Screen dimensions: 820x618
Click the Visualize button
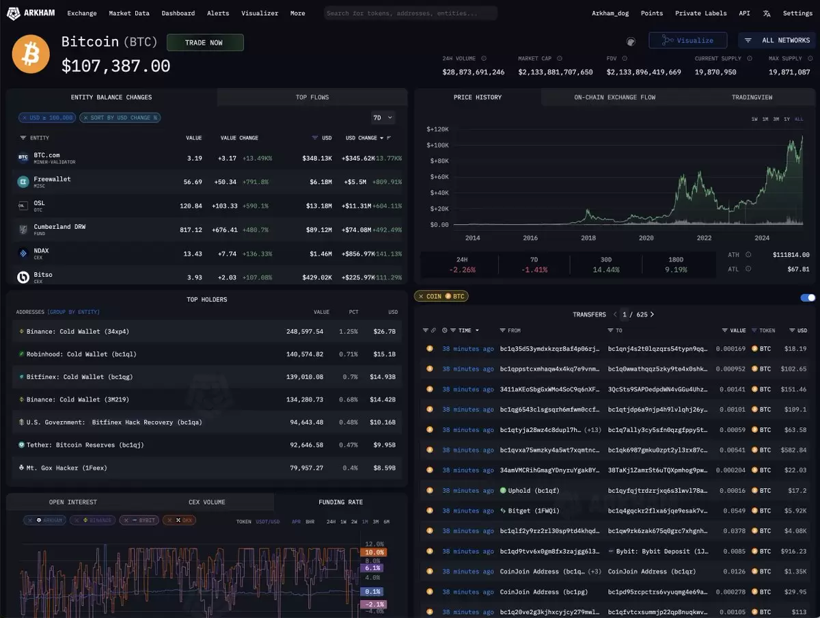click(x=688, y=40)
